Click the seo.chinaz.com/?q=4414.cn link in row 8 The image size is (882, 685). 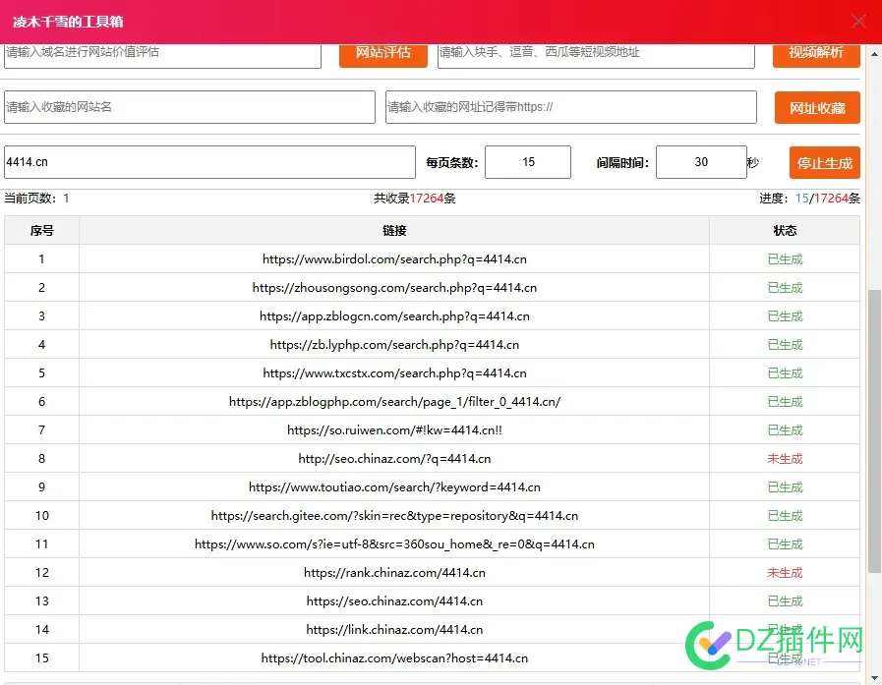click(x=394, y=459)
